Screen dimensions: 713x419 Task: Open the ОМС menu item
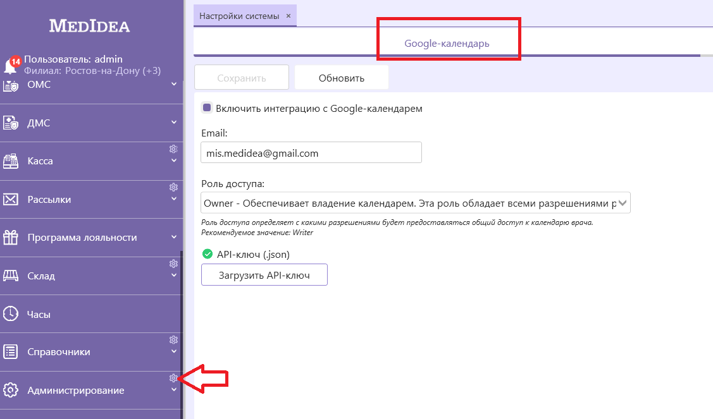(91, 85)
